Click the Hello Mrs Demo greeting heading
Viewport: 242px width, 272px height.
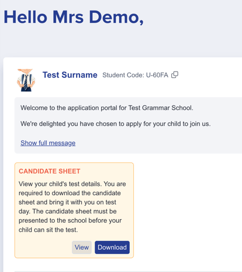click(74, 17)
